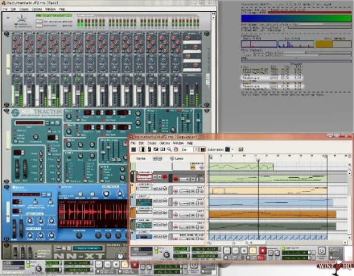Click the Transport track green automation clip
The width and height of the screenshot is (354, 276).
coord(242,167)
